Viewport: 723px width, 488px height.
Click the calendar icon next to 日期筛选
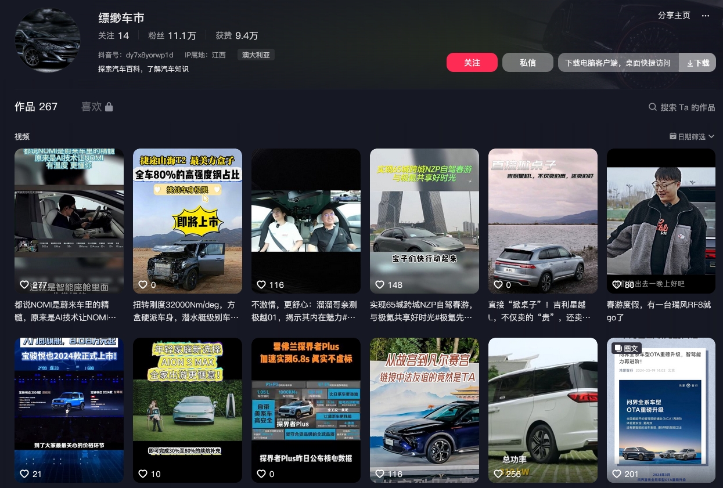click(672, 136)
